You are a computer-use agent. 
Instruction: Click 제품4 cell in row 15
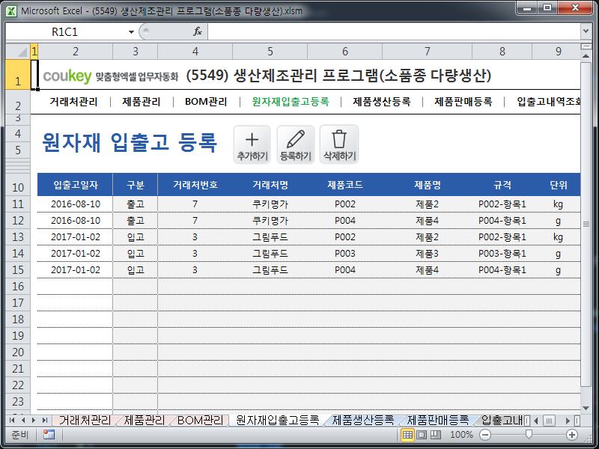tap(427, 270)
